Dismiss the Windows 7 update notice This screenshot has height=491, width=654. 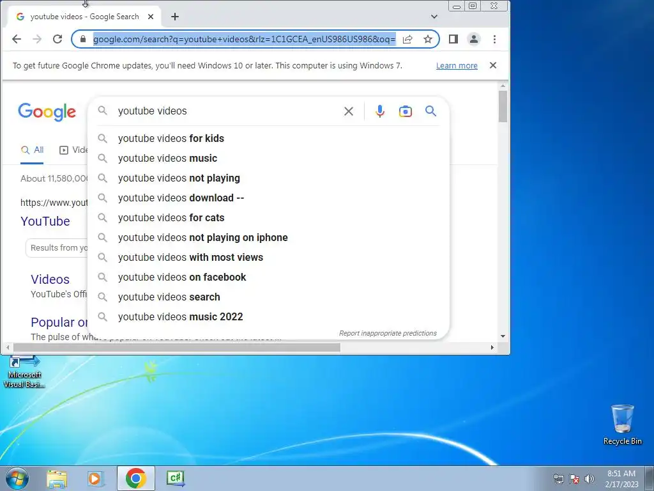tap(493, 66)
